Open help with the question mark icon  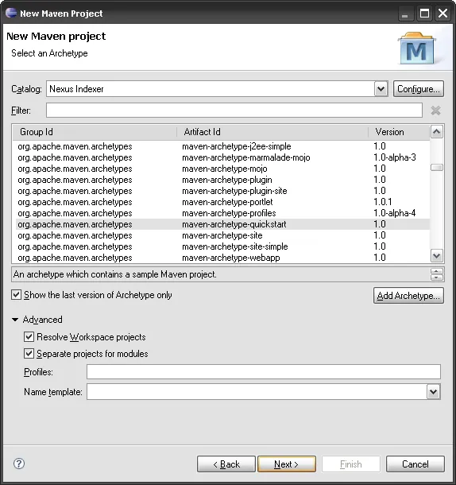tap(19, 464)
